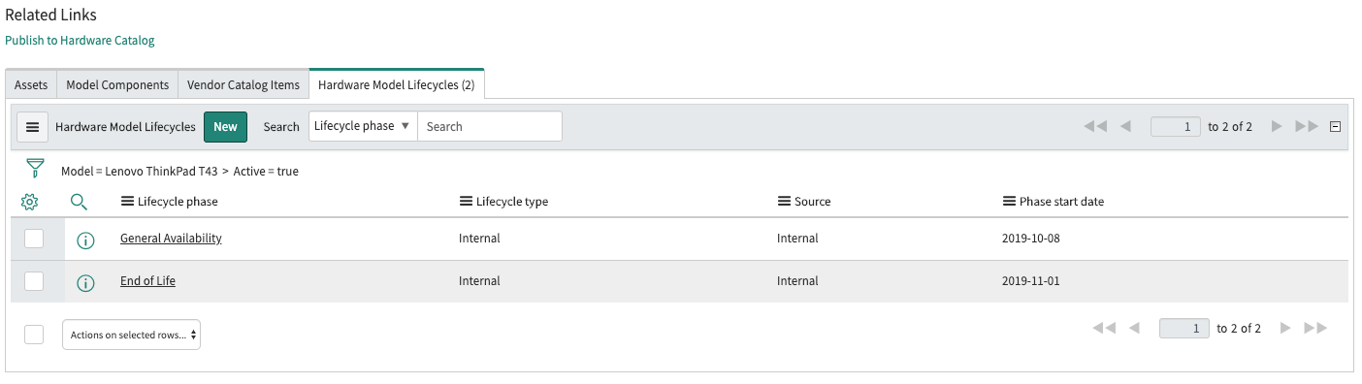This screenshot has height=384, width=1362.
Task: Sort by Phase start date column header
Action: (1061, 202)
